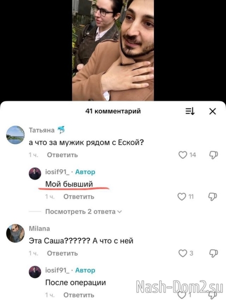Reply to the "После операции" comment

pos(79,295)
